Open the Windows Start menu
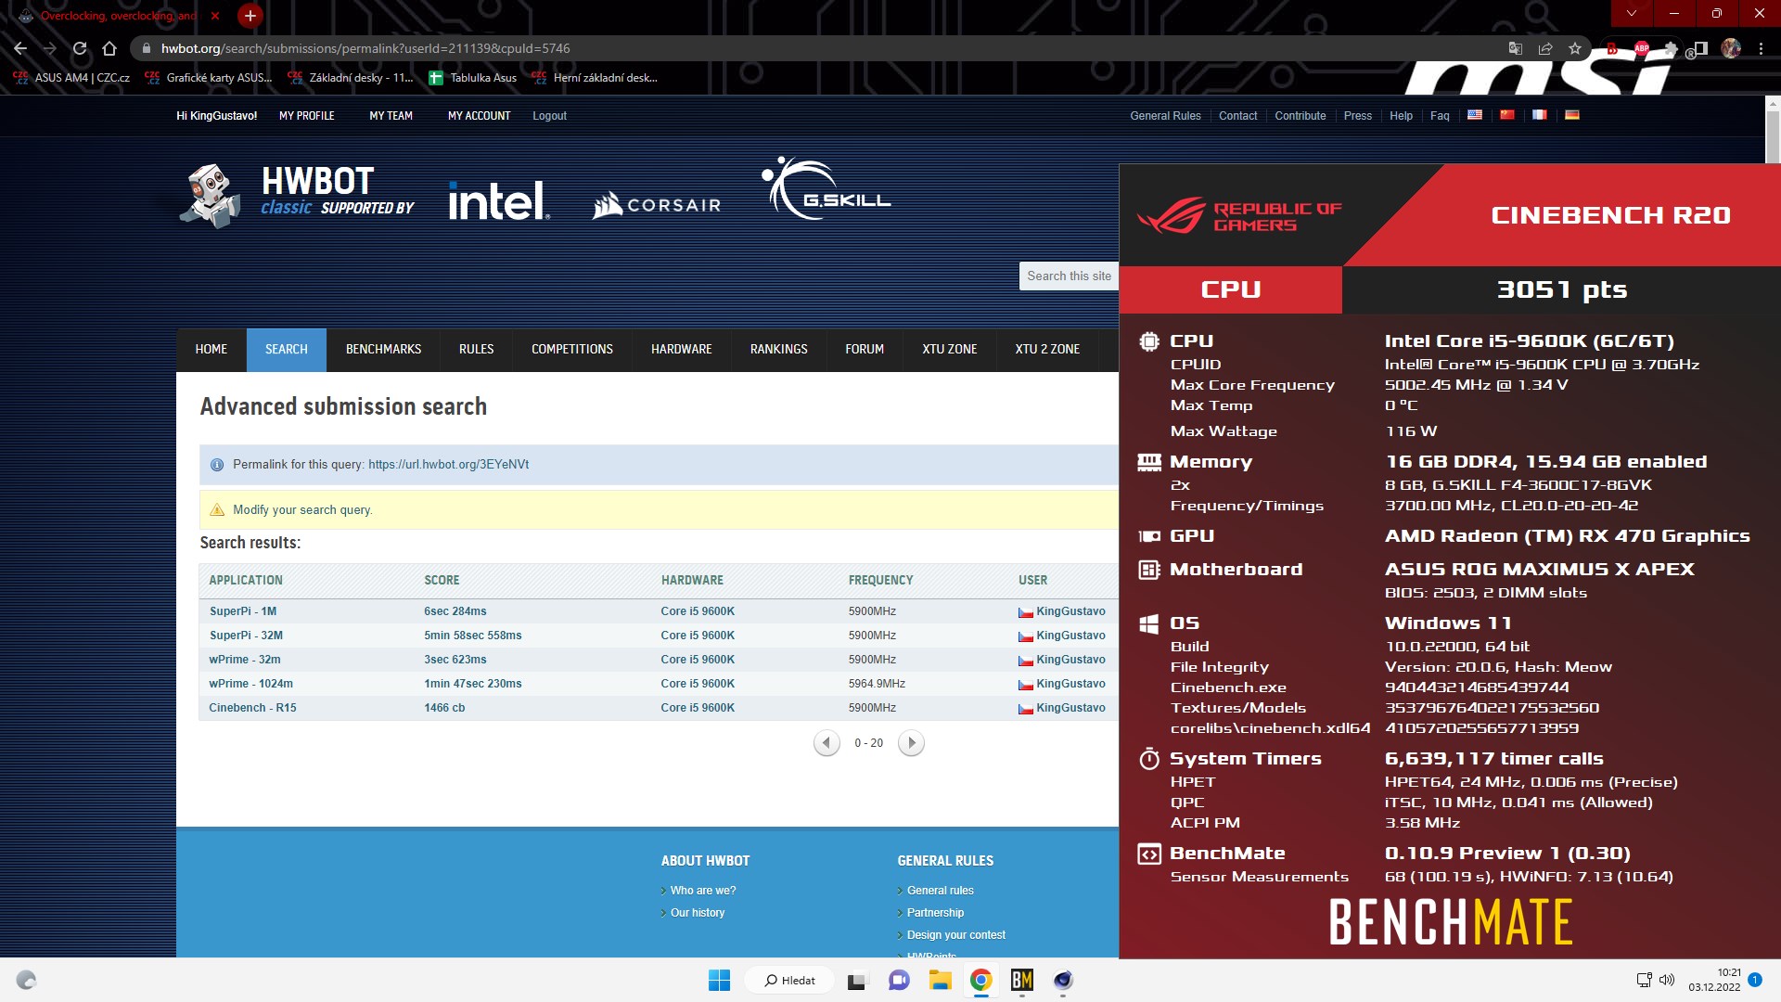The height and width of the screenshot is (1002, 1781). [719, 980]
